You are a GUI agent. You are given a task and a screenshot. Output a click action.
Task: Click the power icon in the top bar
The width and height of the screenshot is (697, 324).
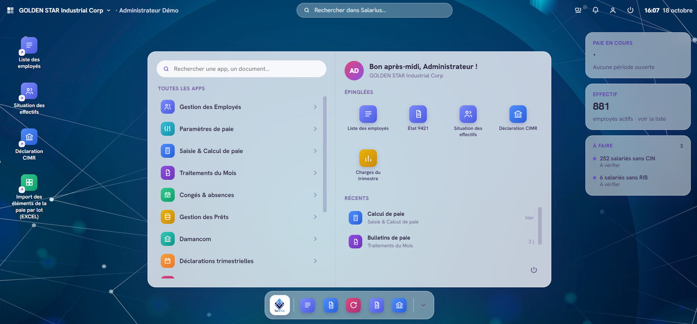[630, 10]
